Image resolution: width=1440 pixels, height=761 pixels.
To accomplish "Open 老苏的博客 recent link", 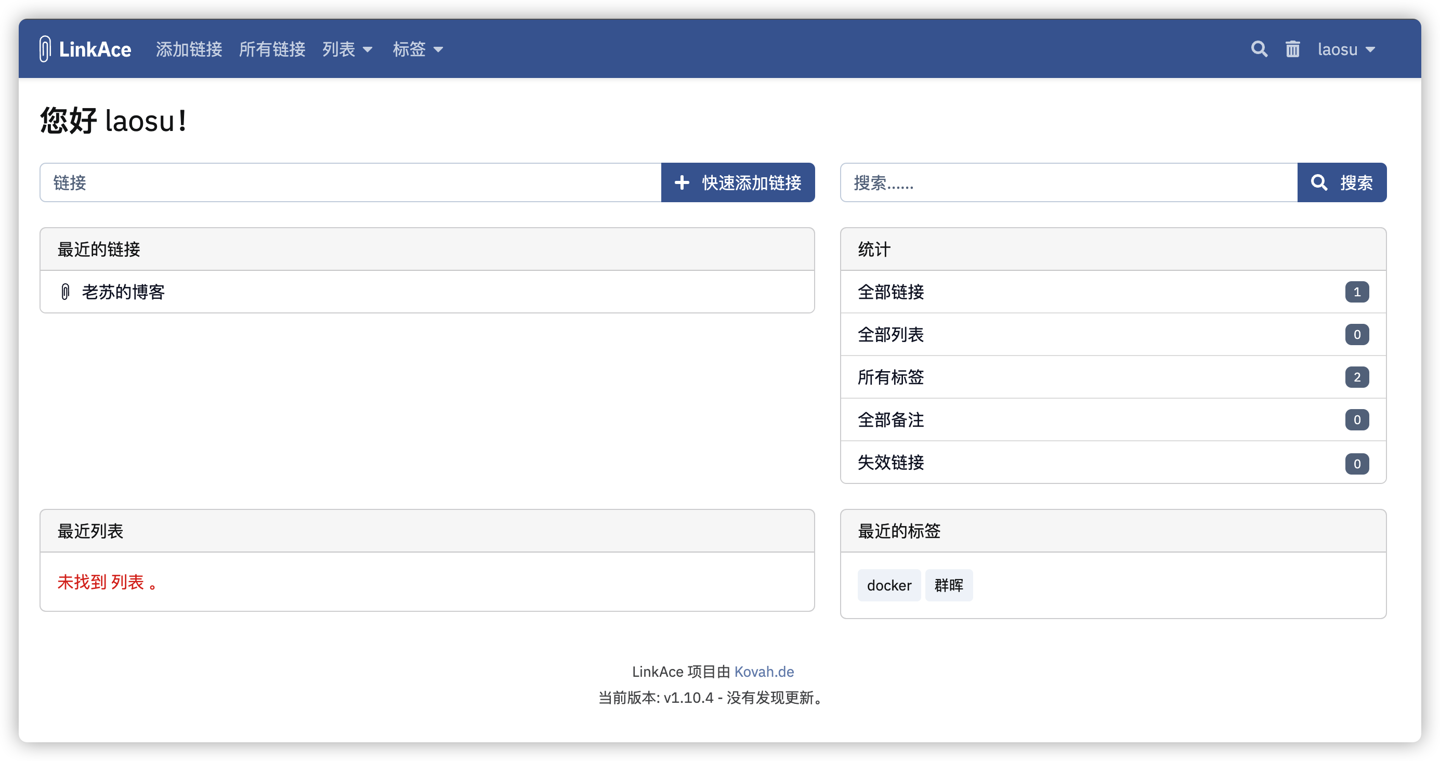I will click(x=124, y=292).
